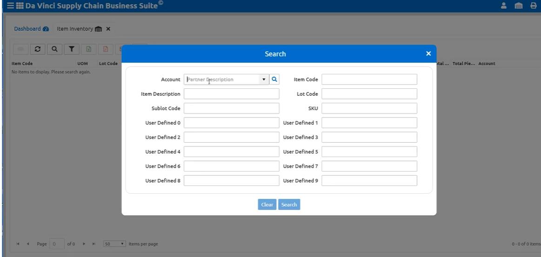Expand the Account partner dropdown arrow
The height and width of the screenshot is (257, 541).
pos(264,79)
